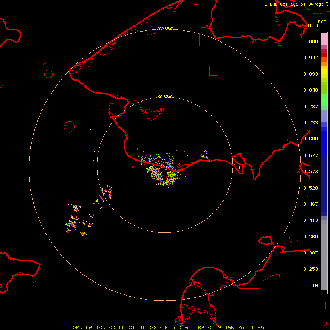Screen dimensions: 330x330
Task: Select the light pink segment of color bar
Action: pyautogui.click(x=324, y=39)
